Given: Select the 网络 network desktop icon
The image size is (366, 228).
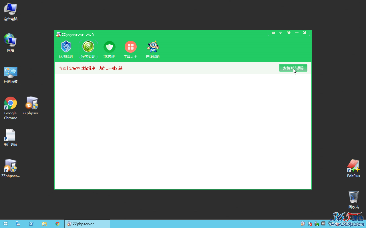Looking at the screenshot, I should tap(11, 43).
